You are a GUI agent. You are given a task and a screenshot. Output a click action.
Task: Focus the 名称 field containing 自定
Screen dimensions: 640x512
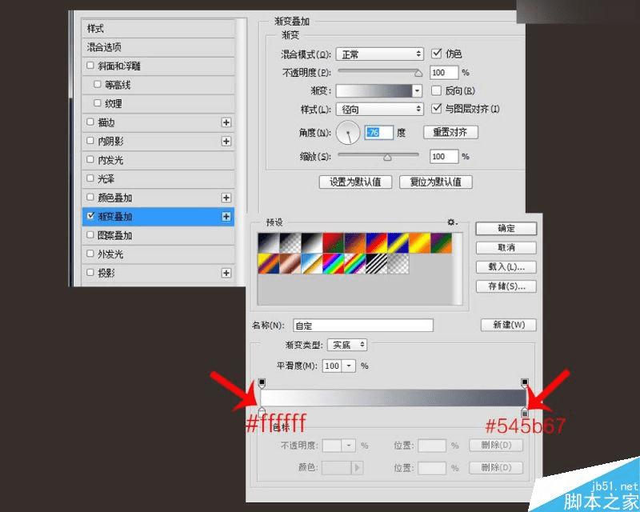coord(363,326)
